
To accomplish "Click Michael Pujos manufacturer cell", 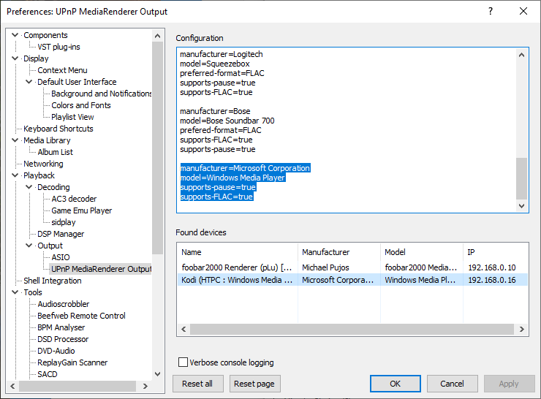I will point(325,267).
